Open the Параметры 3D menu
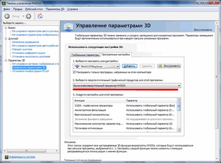The image size is (221, 163). (x=55, y=9)
